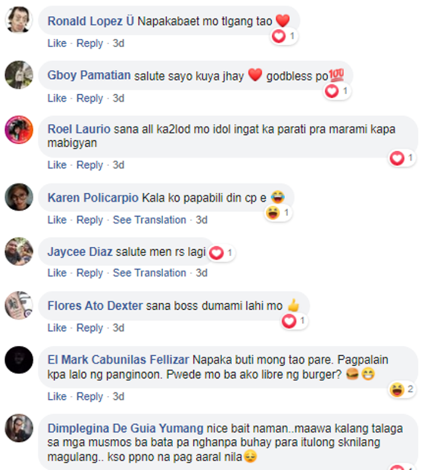Open Dimplegina De Guia Yumang's name link
The width and height of the screenshot is (442, 470).
126,428
